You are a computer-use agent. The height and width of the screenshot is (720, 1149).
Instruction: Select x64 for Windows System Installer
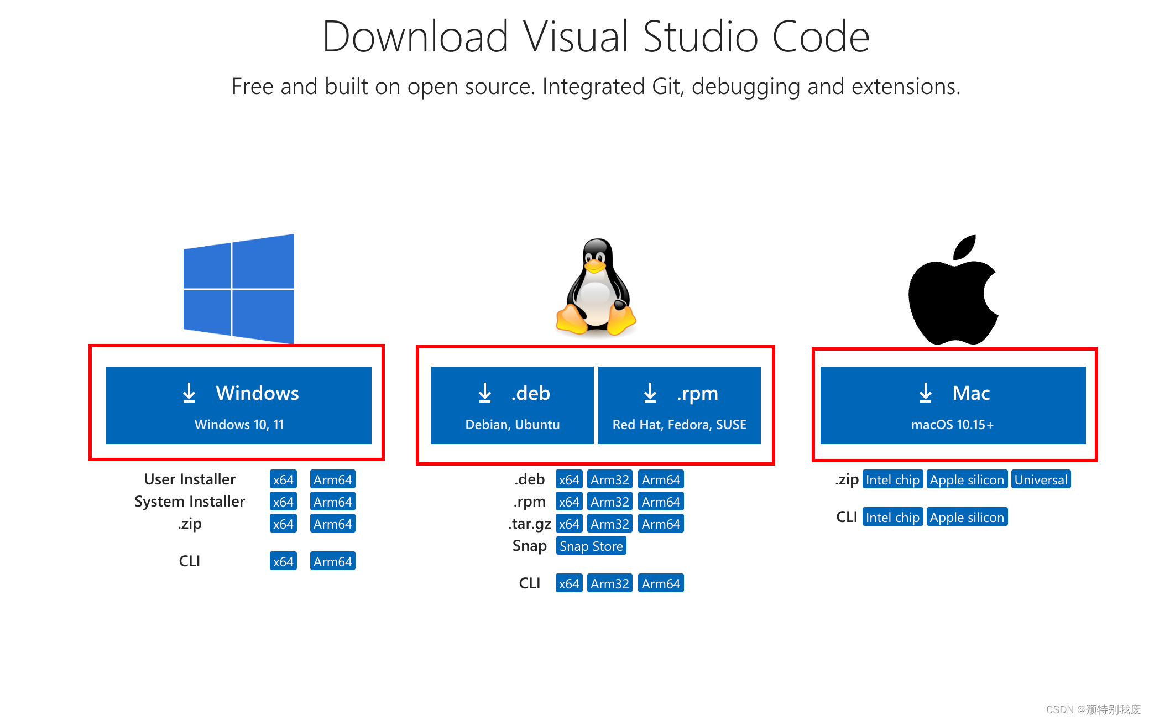coord(283,502)
